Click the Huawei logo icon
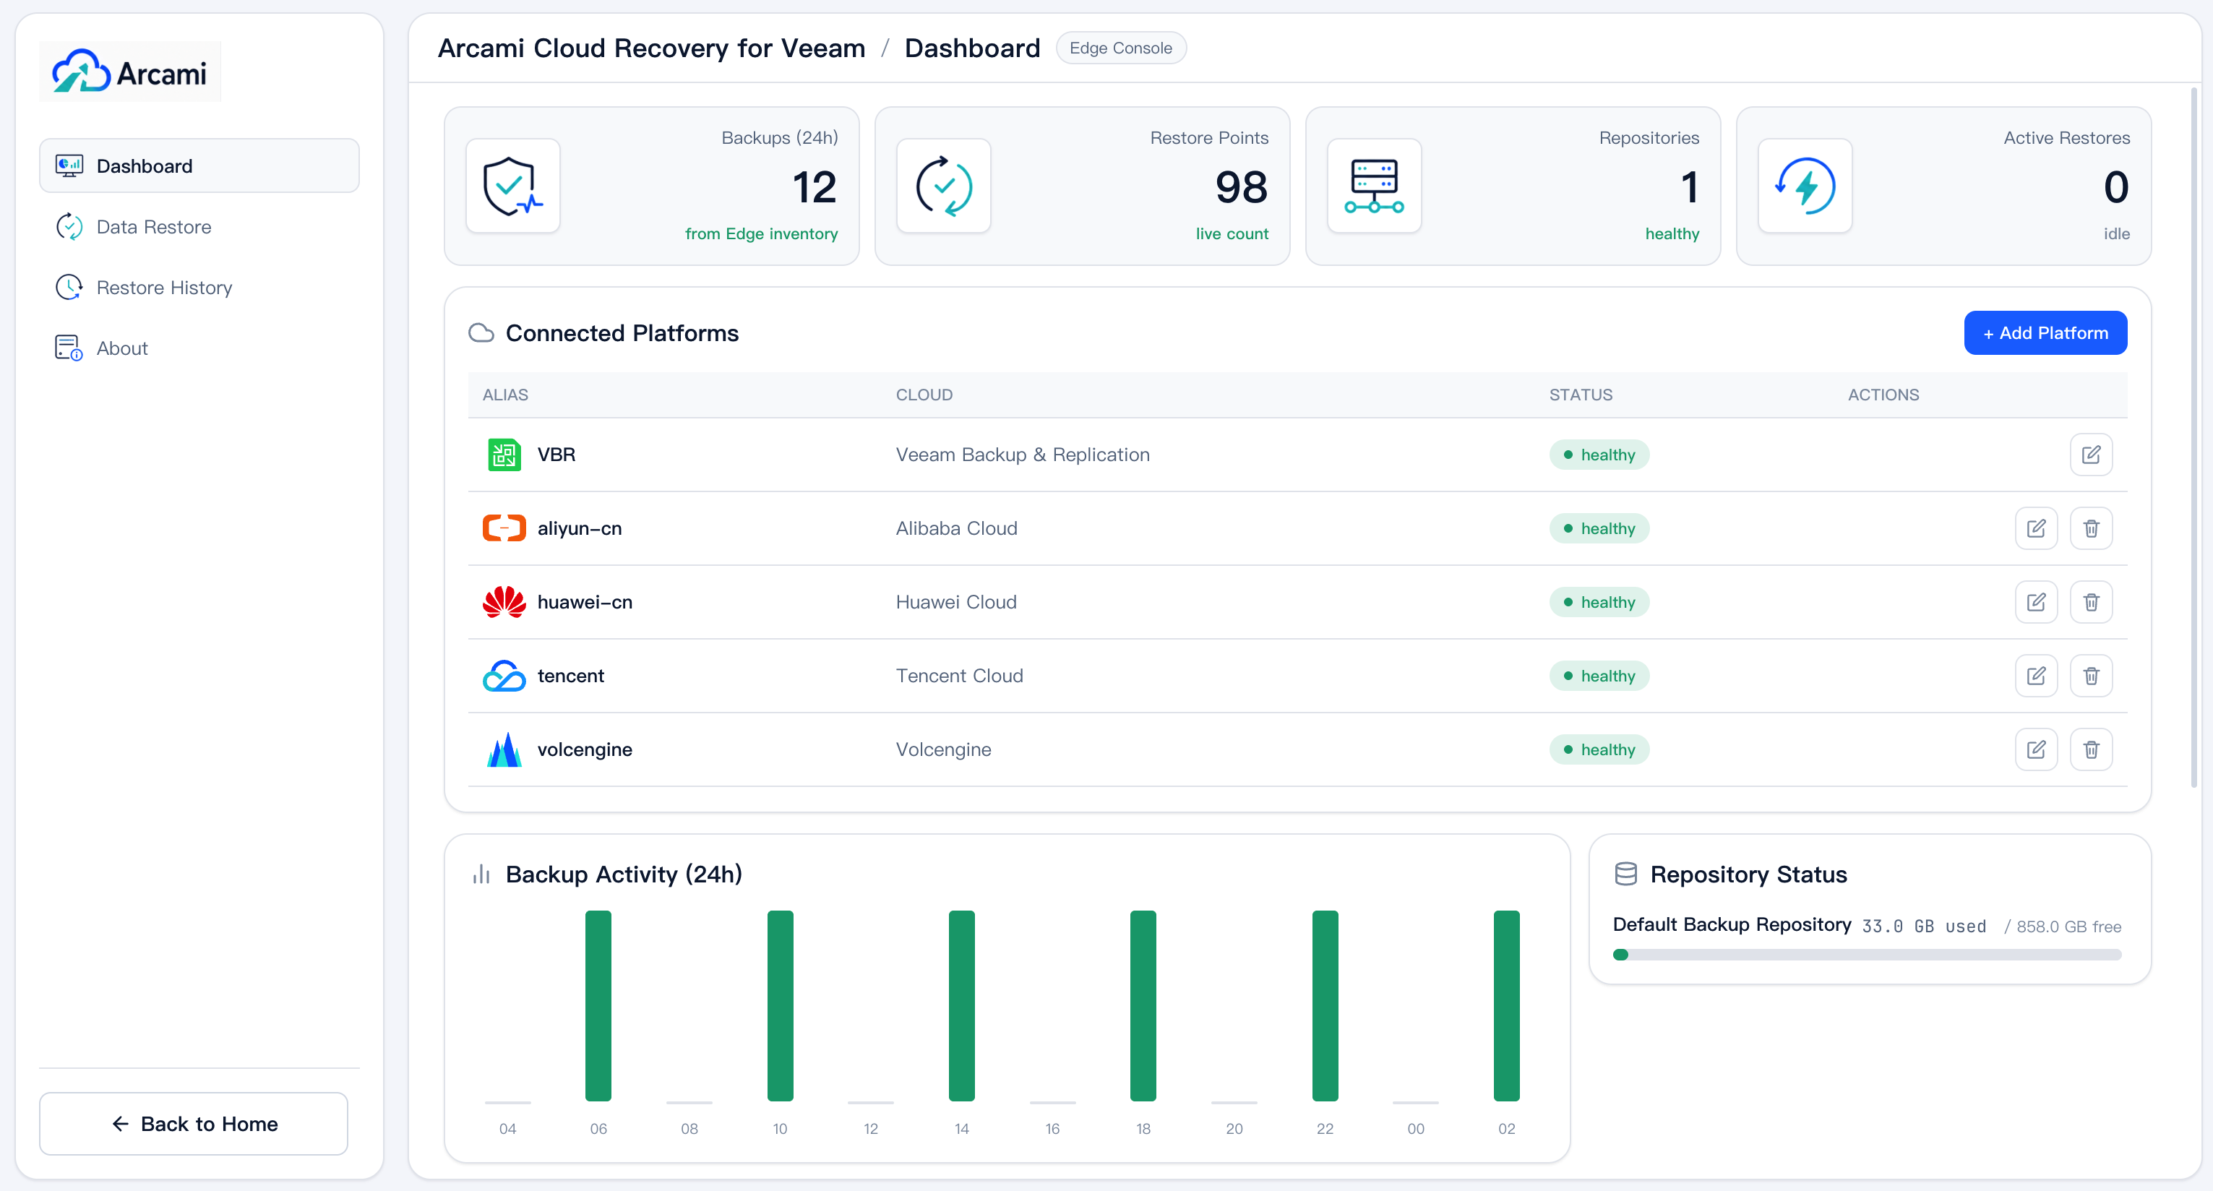This screenshot has width=2213, height=1191. 504,603
